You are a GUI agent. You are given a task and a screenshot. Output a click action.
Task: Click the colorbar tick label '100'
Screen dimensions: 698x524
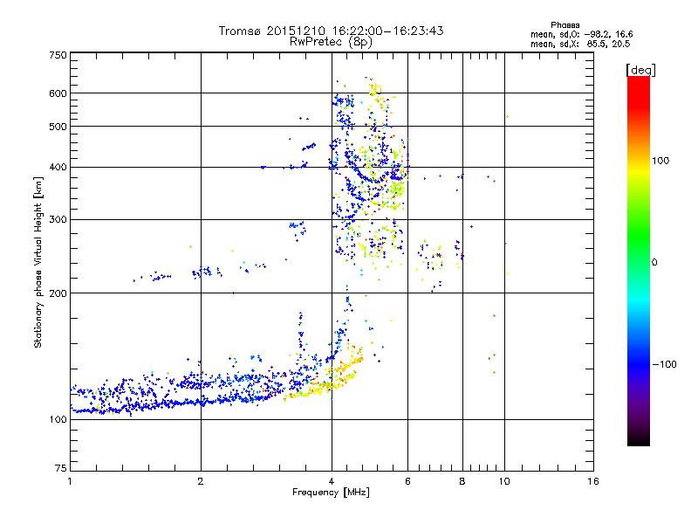(660, 161)
